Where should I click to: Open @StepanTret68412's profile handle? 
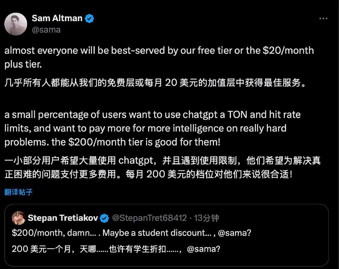coord(149,218)
